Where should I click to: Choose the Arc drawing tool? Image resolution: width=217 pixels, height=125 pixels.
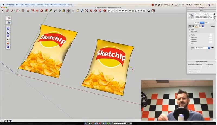17,11
